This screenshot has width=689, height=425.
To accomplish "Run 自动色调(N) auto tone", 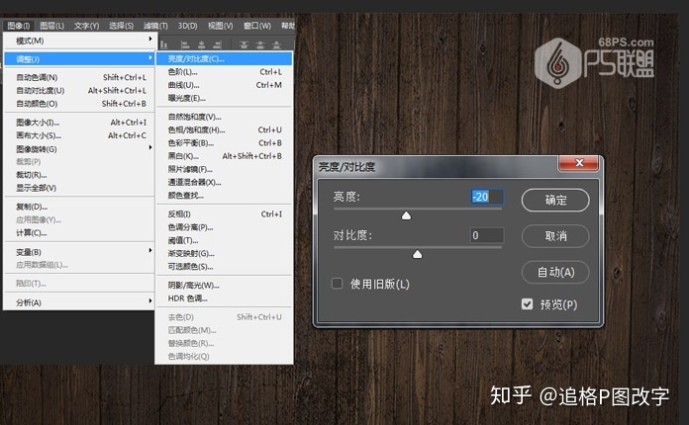I will [79, 78].
